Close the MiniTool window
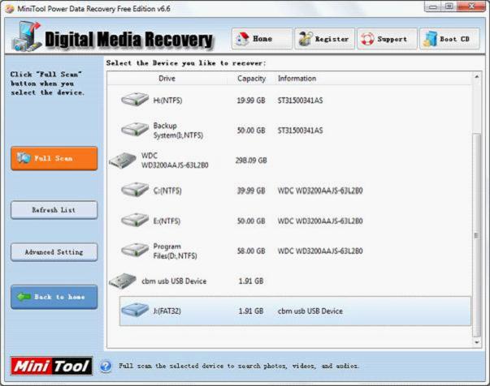The width and height of the screenshot is (490, 386). pyautogui.click(x=471, y=6)
